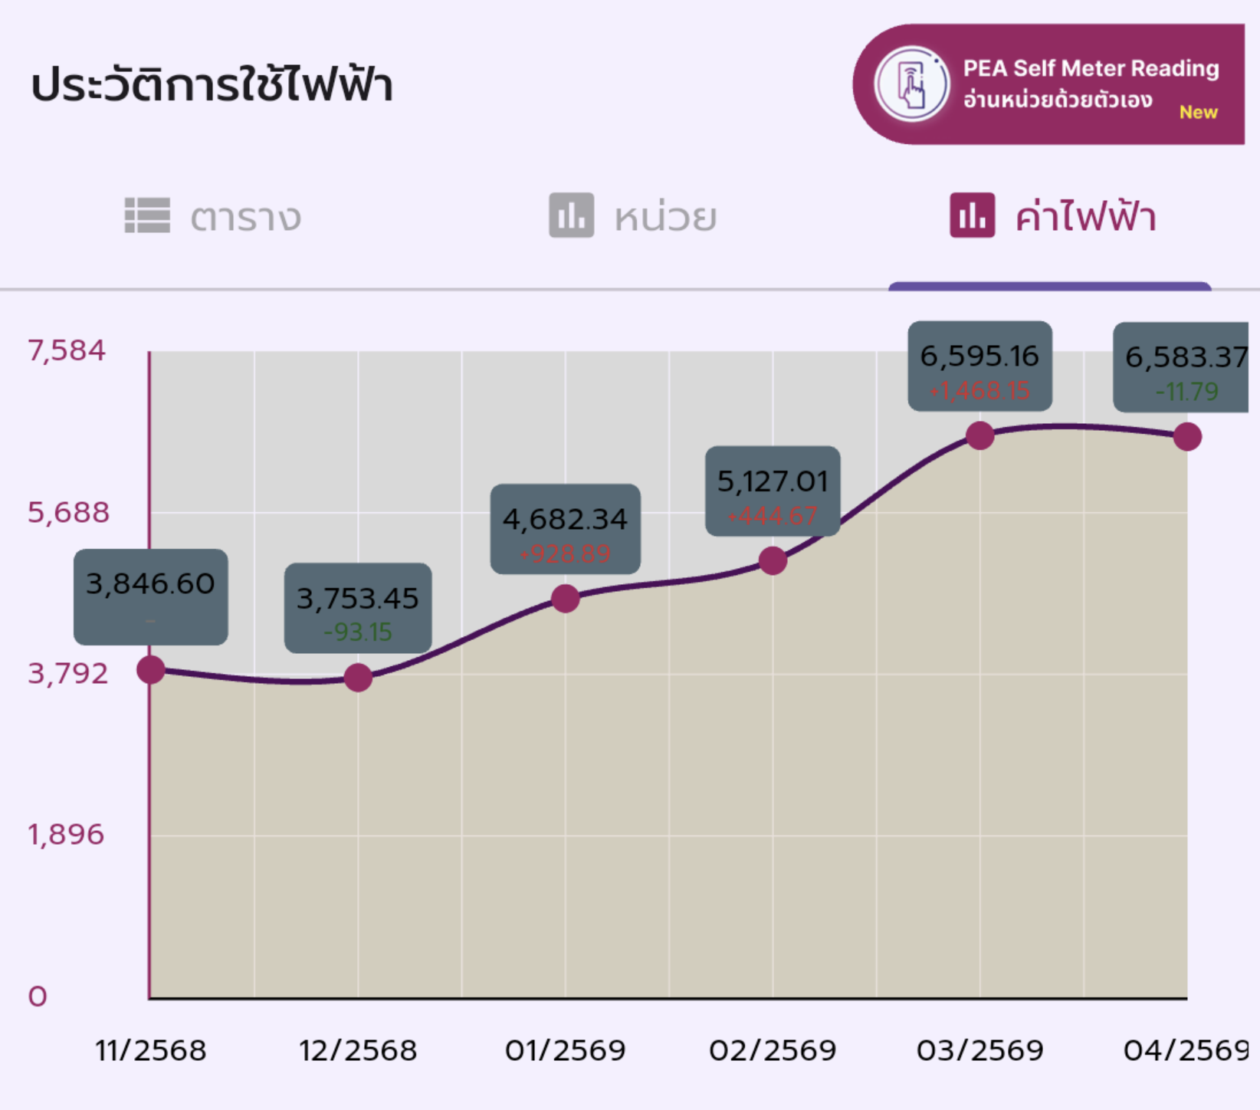The image size is (1260, 1110).
Task: Click the 4,682.34 value tooltip
Action: [566, 529]
